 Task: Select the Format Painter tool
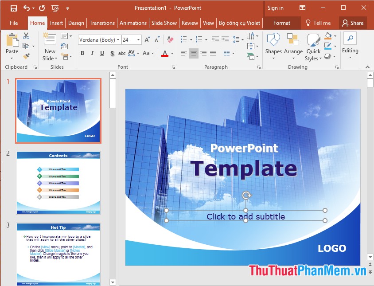point(26,56)
